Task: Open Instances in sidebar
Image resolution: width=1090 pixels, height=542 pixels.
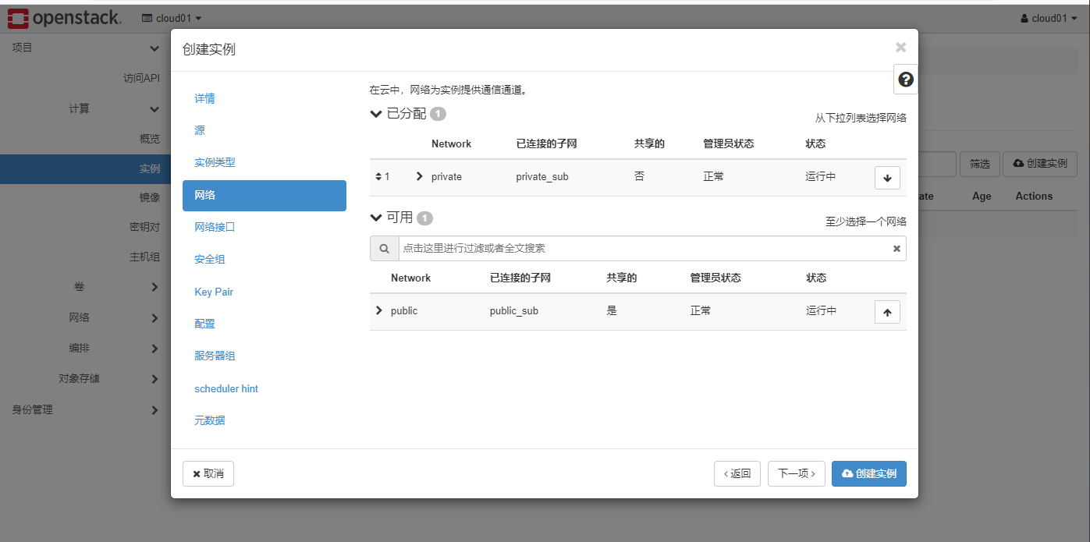Action: point(85,168)
